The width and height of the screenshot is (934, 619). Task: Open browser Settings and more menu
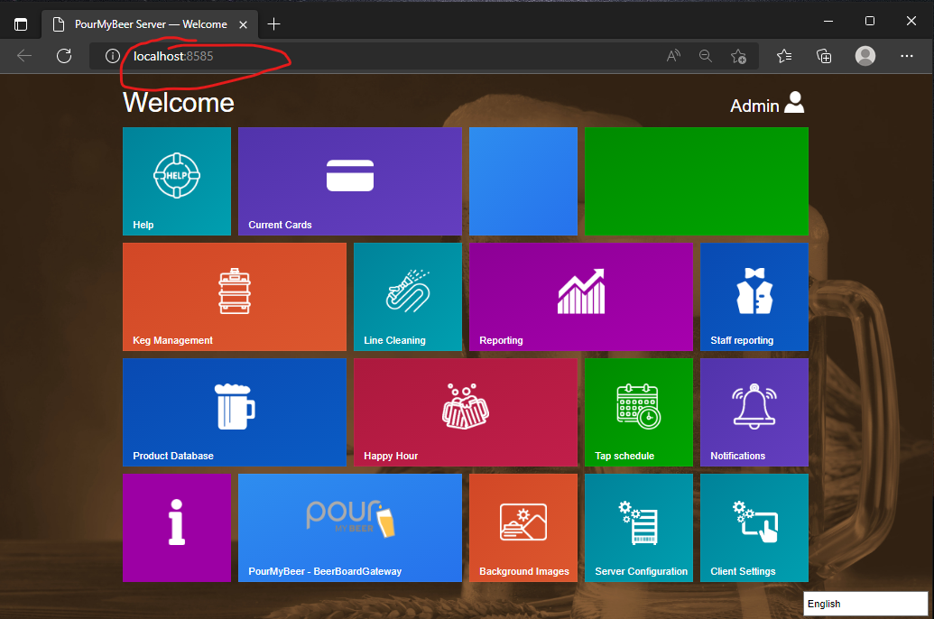coord(907,56)
